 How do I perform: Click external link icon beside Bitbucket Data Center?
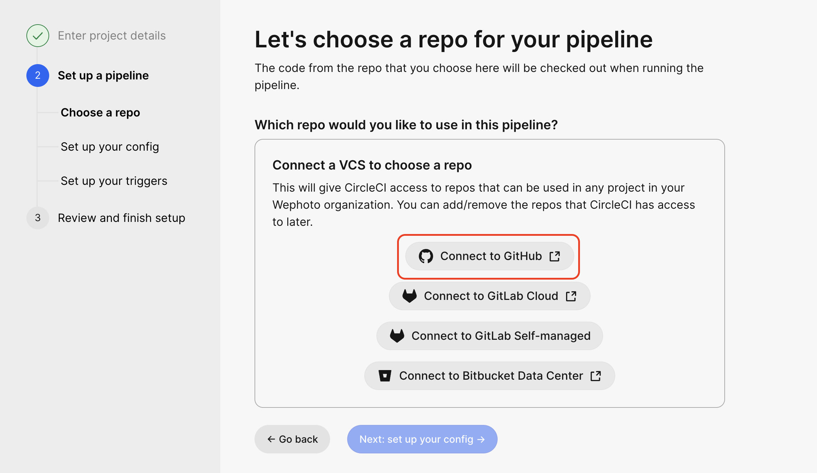(596, 376)
